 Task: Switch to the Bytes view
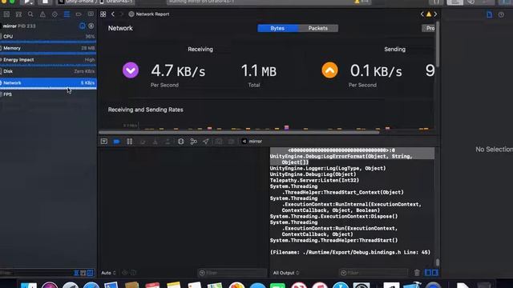[277, 29]
